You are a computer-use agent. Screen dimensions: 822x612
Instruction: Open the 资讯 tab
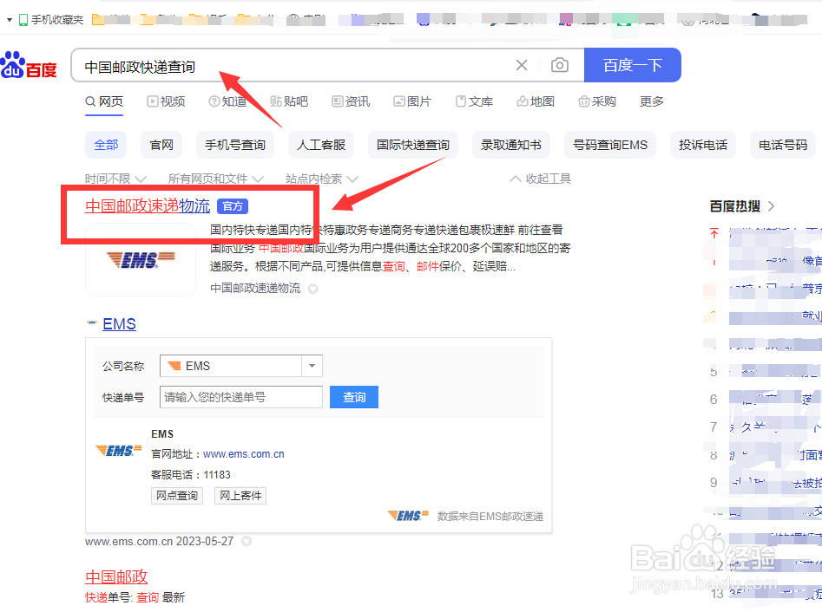point(351,101)
